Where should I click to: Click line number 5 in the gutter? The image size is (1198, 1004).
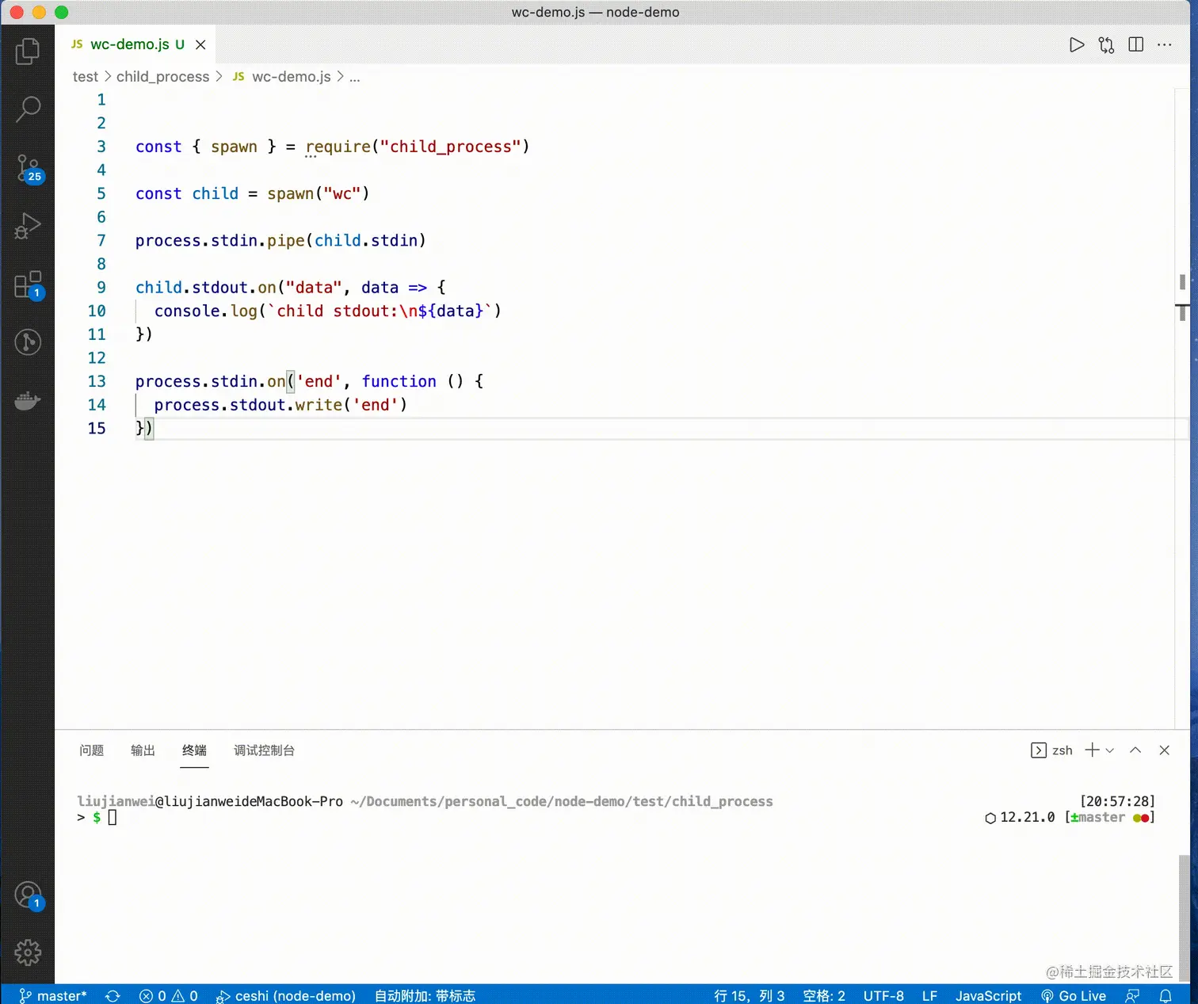(x=101, y=193)
